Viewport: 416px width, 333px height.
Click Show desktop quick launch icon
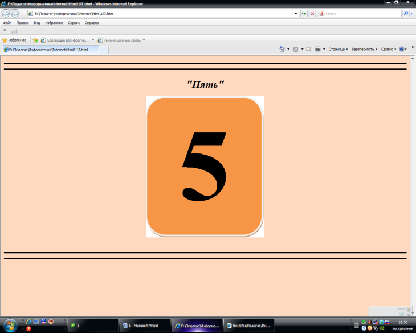[36, 322]
